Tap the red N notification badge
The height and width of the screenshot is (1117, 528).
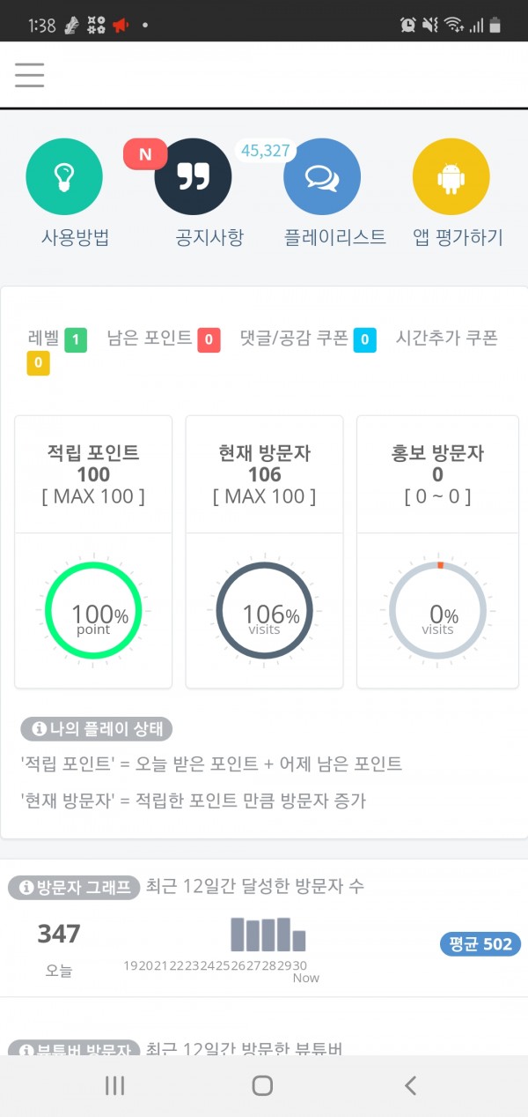145,154
